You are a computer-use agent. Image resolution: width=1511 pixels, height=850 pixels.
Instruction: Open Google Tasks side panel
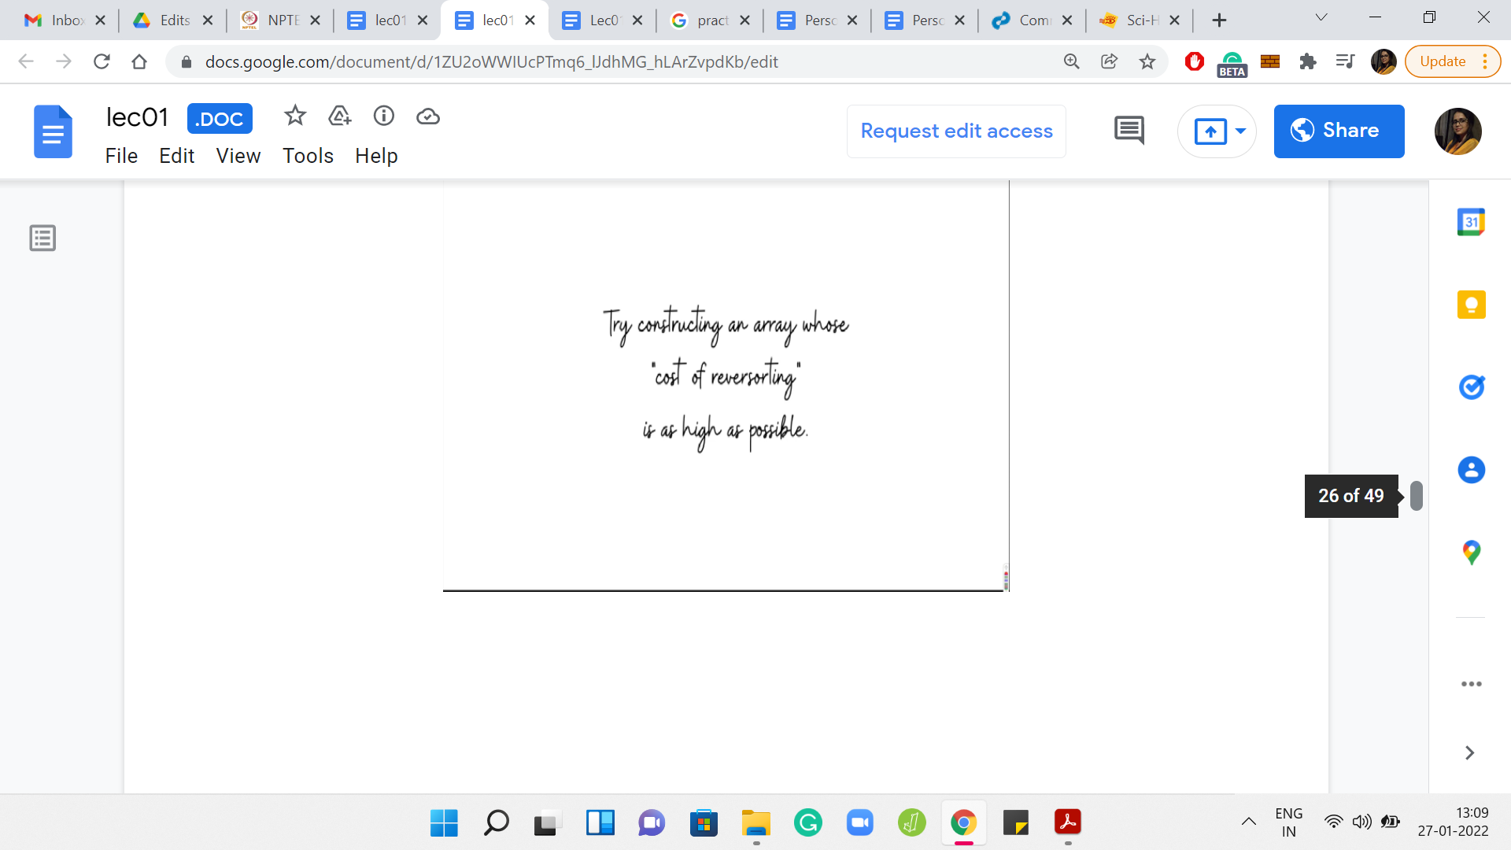pyautogui.click(x=1471, y=387)
